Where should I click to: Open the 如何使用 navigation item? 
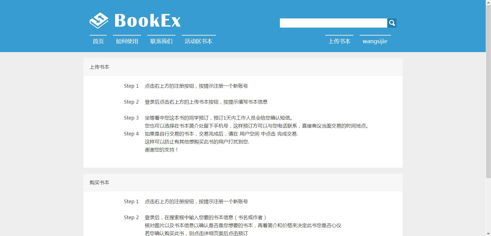[x=127, y=41]
